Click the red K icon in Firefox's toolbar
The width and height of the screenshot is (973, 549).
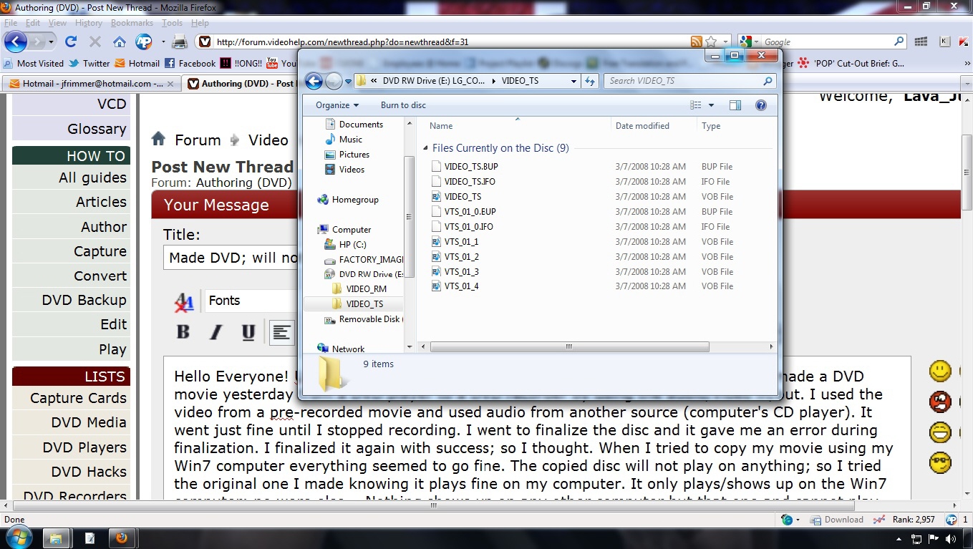[964, 42]
